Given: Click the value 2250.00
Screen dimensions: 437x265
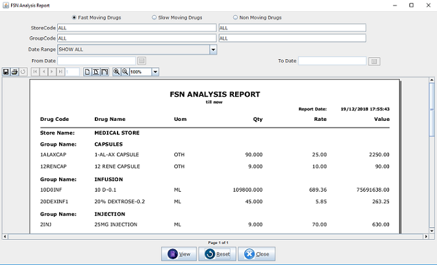Looking at the screenshot, I should pos(379,155).
